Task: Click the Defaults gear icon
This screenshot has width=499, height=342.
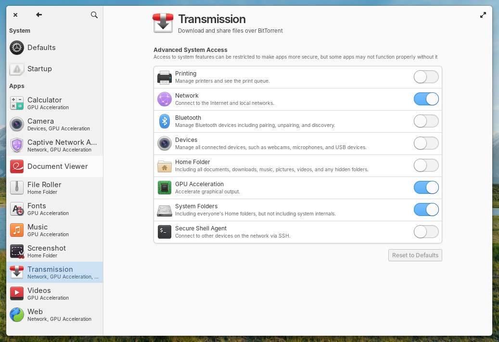Action: [x=16, y=48]
